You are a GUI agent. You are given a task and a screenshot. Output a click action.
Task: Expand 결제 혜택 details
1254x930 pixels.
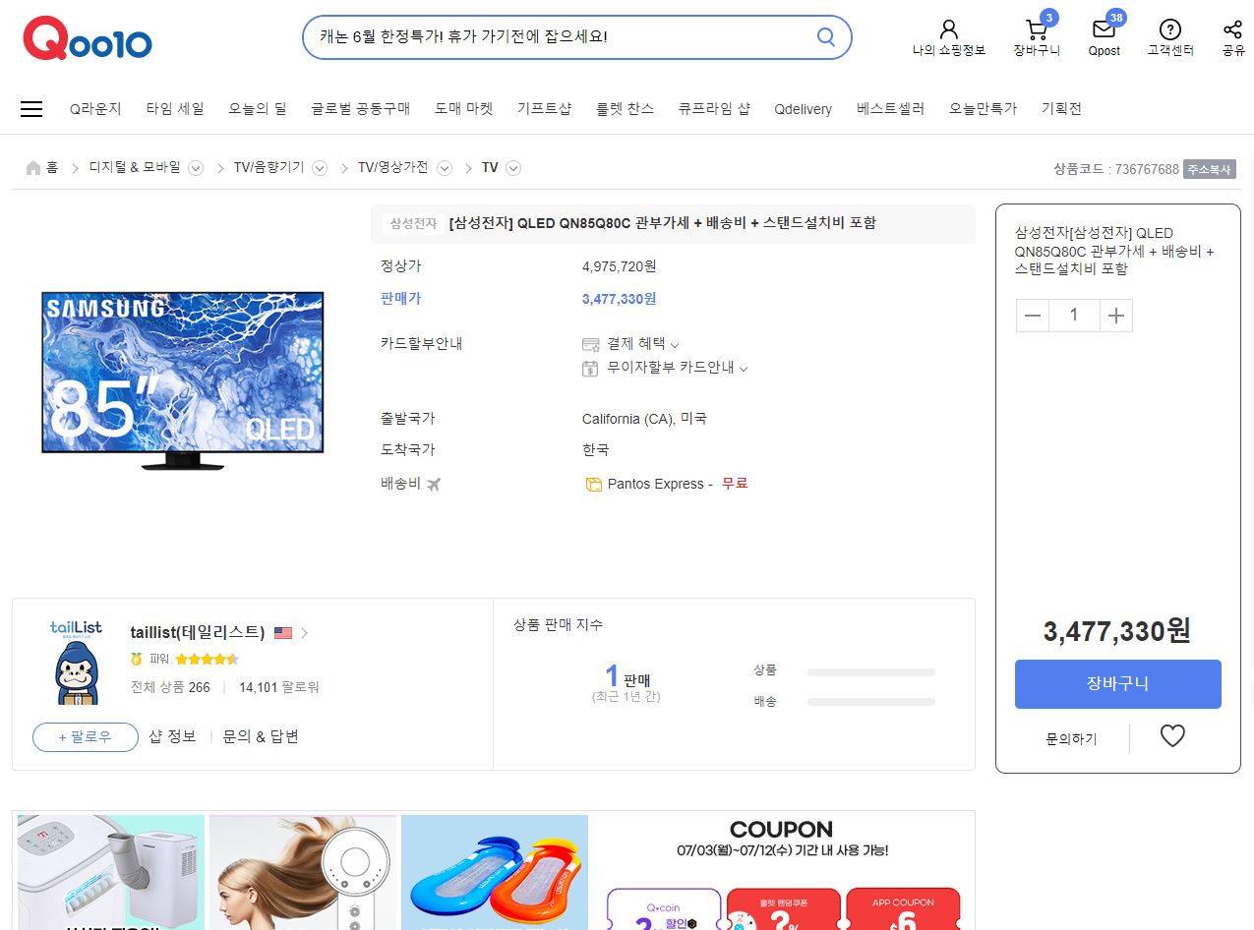[675, 344]
